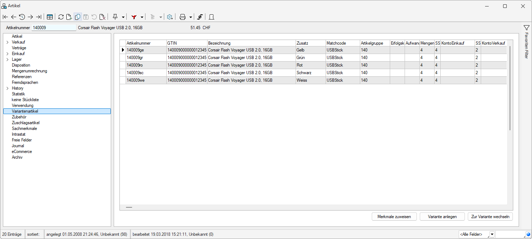Select Disposition in the tree
Screen dimensions: 532x239
[x=21, y=65]
